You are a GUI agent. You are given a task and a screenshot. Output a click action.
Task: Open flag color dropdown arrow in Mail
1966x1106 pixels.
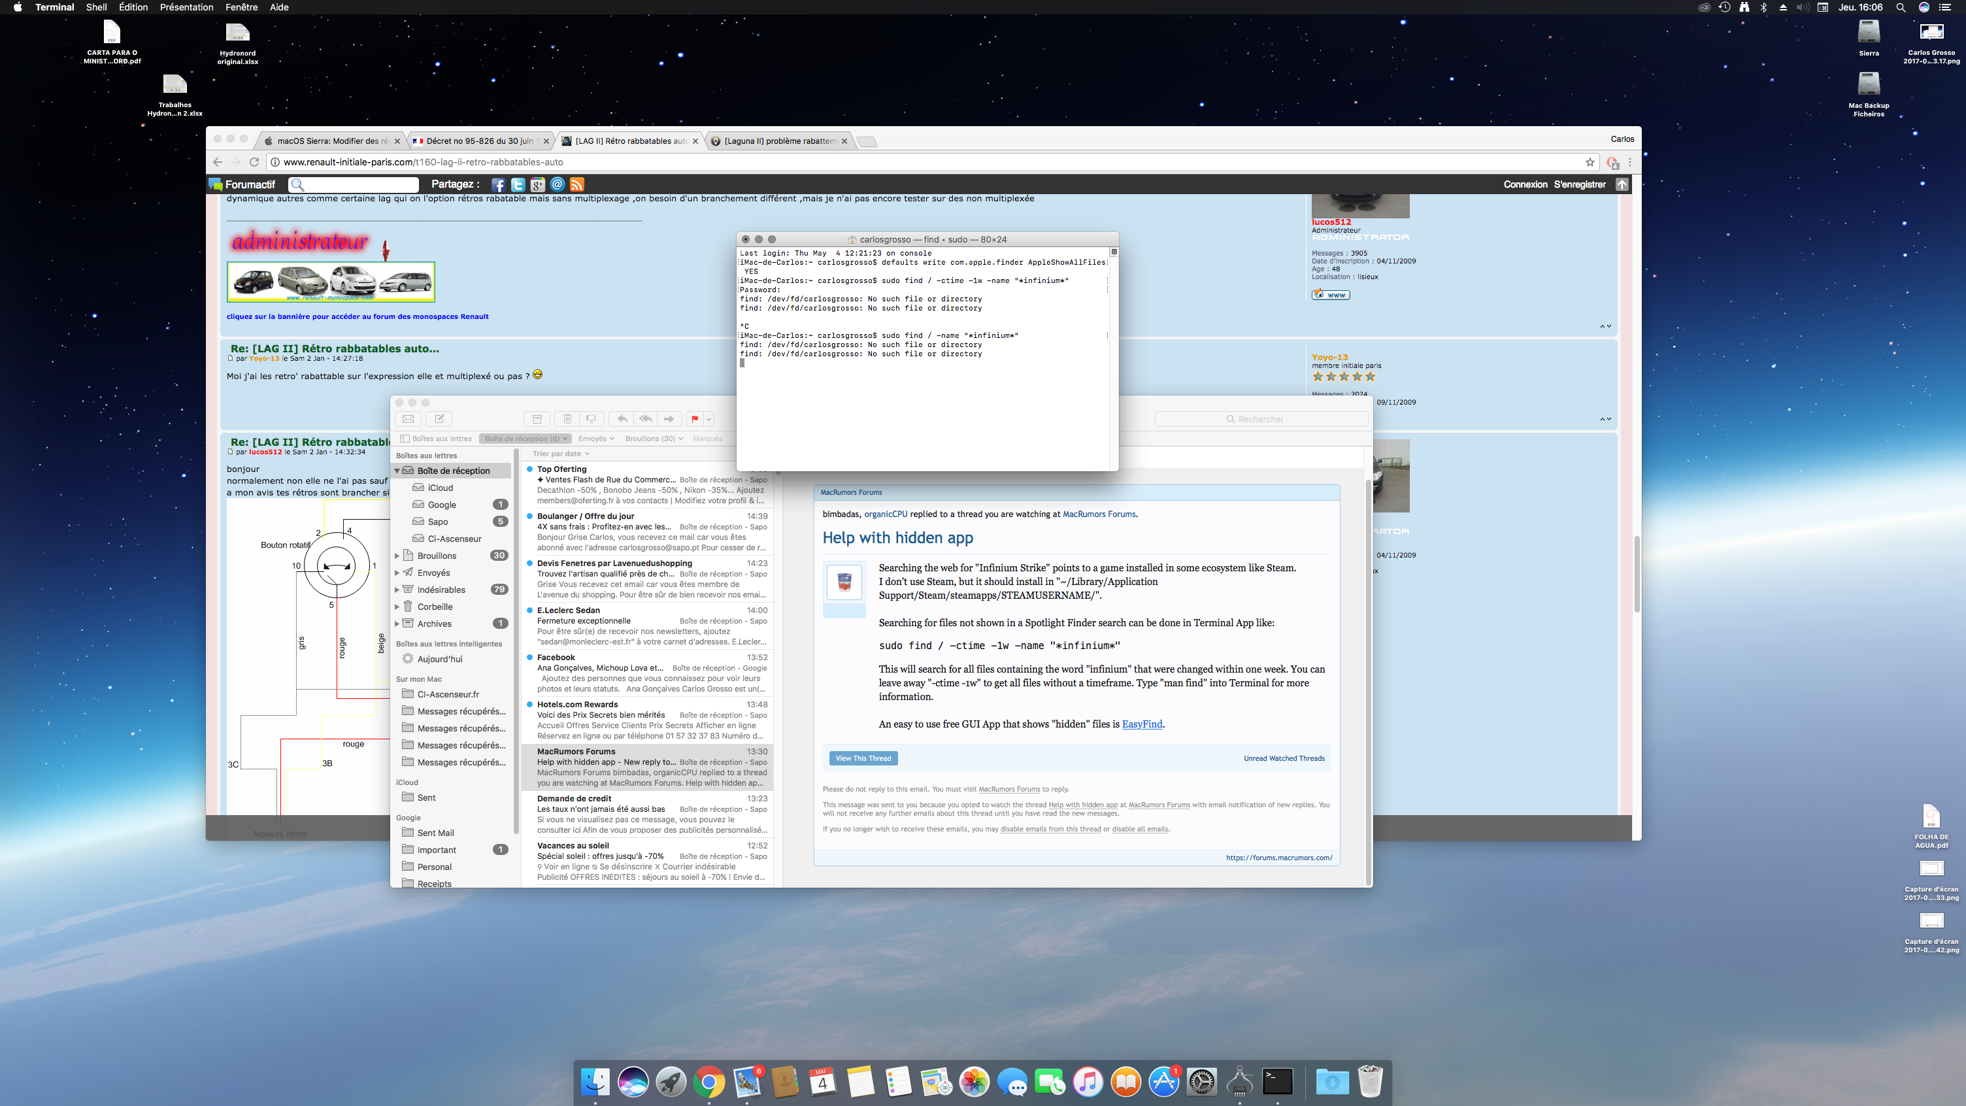click(x=709, y=419)
